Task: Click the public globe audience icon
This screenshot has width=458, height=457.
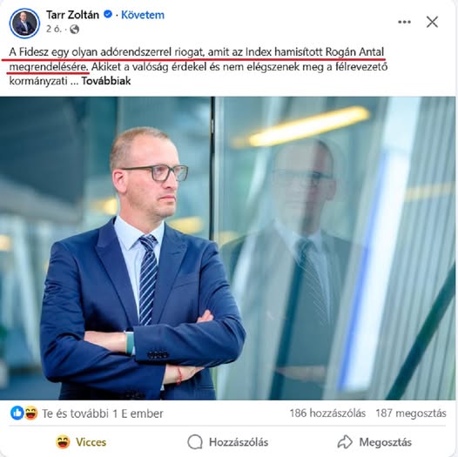Action: (x=75, y=30)
